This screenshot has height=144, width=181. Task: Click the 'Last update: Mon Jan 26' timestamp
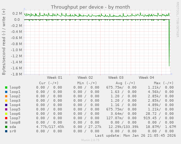coord(135,136)
